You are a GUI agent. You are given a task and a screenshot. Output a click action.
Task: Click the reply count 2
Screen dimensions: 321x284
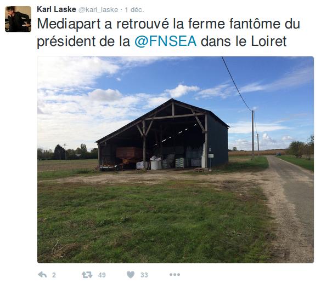[54, 275]
